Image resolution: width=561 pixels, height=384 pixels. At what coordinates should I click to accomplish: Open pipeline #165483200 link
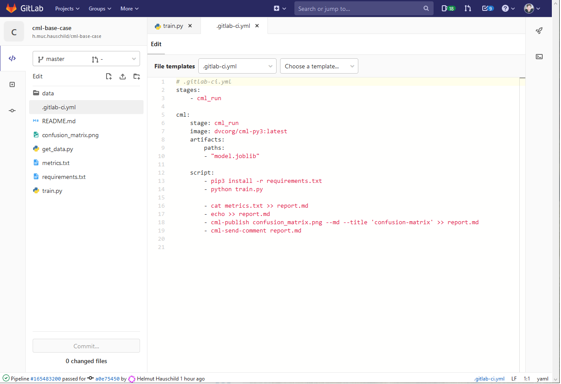pyautogui.click(x=46, y=379)
